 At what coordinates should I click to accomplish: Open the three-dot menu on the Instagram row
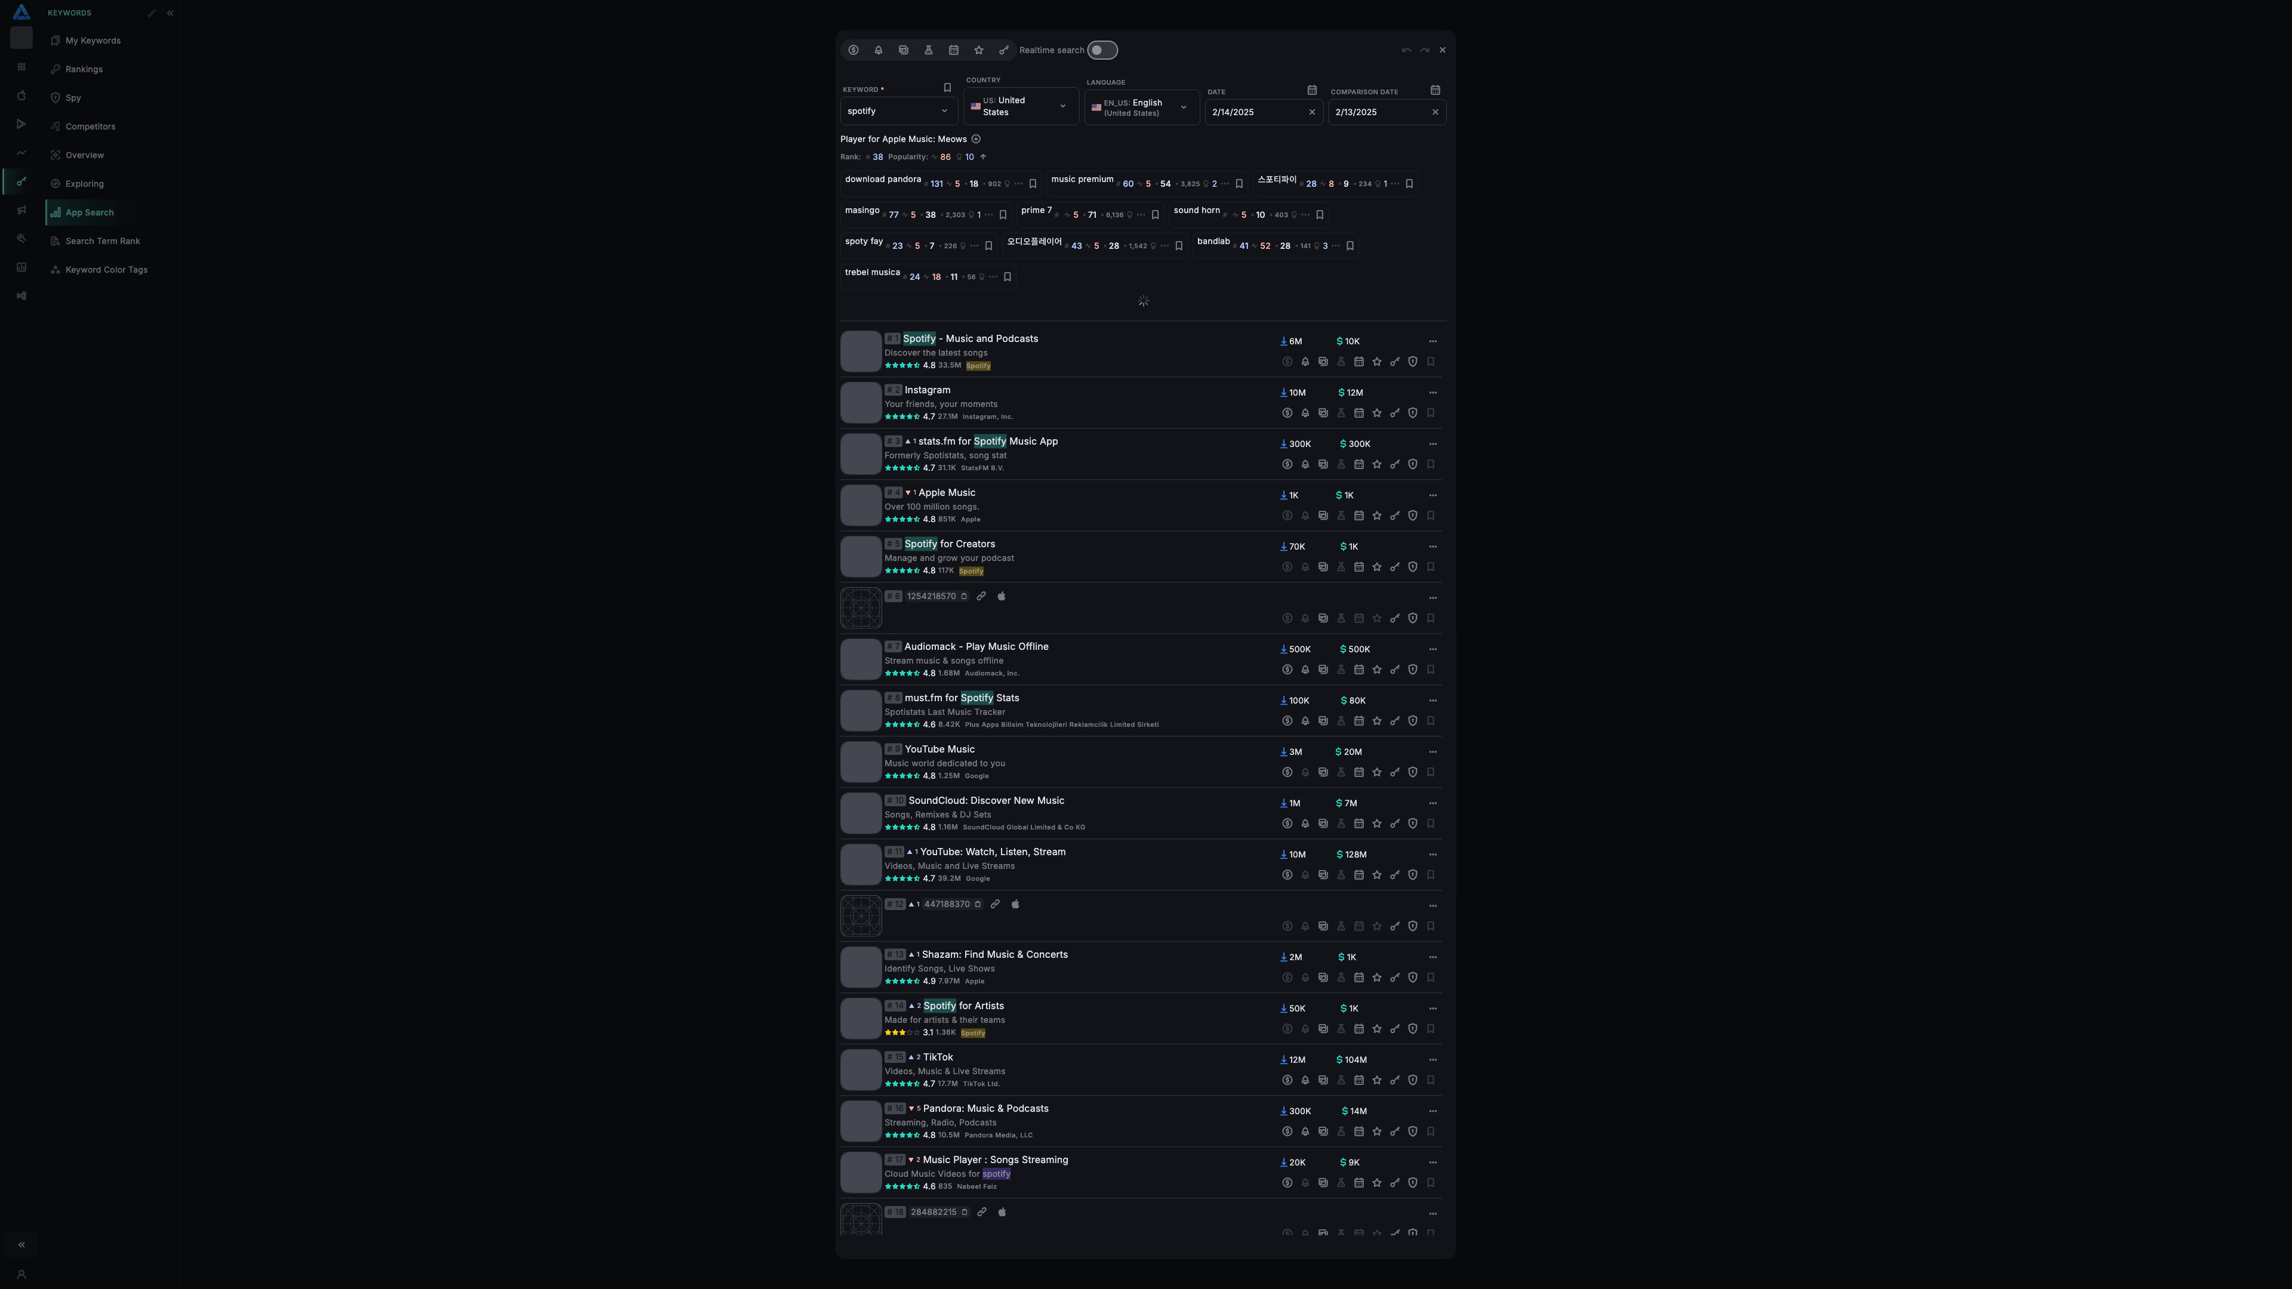pyautogui.click(x=1432, y=393)
